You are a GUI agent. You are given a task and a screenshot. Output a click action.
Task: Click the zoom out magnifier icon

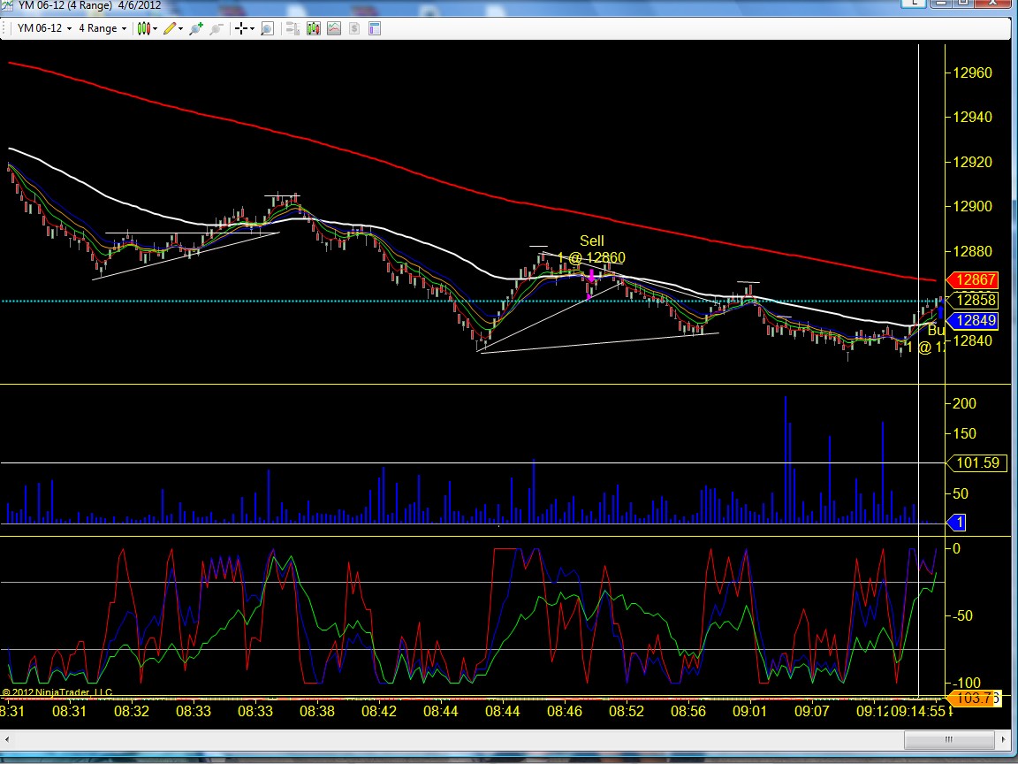pos(217,28)
